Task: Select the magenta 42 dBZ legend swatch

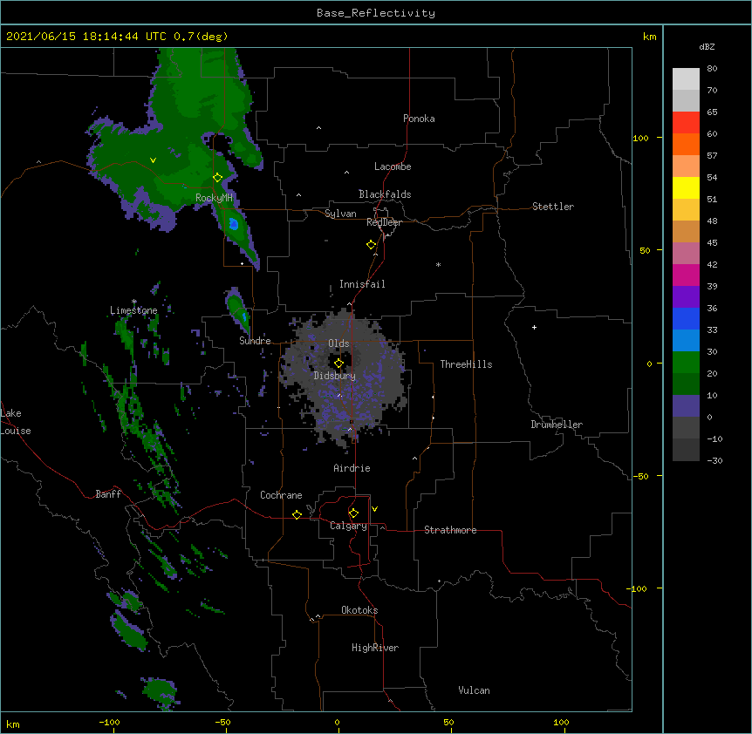Action: pos(686,275)
